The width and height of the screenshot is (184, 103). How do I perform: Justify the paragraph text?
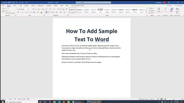53,12
